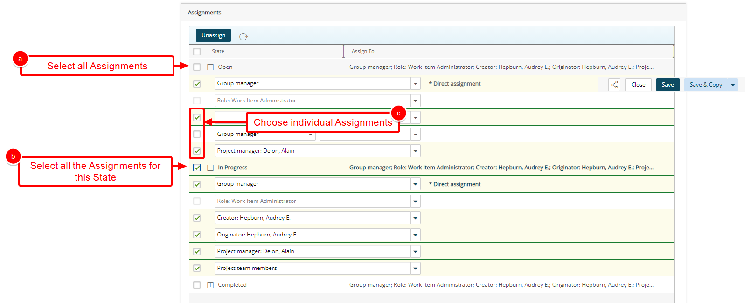The image size is (751, 303).
Task: Open Role: Work Item Administrator dropdown under Open
Action: point(415,101)
